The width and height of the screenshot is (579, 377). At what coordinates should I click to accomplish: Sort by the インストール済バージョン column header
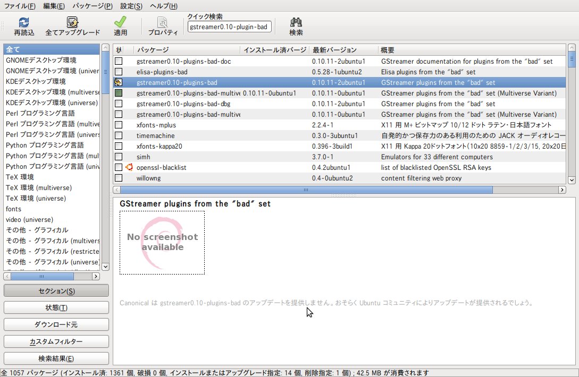[x=275, y=50]
